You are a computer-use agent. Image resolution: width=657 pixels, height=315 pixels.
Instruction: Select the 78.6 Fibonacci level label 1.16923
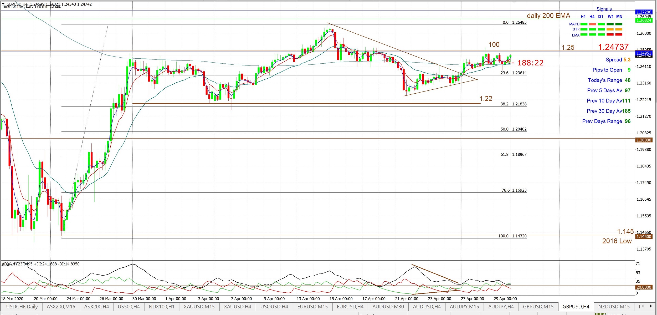[x=514, y=190]
